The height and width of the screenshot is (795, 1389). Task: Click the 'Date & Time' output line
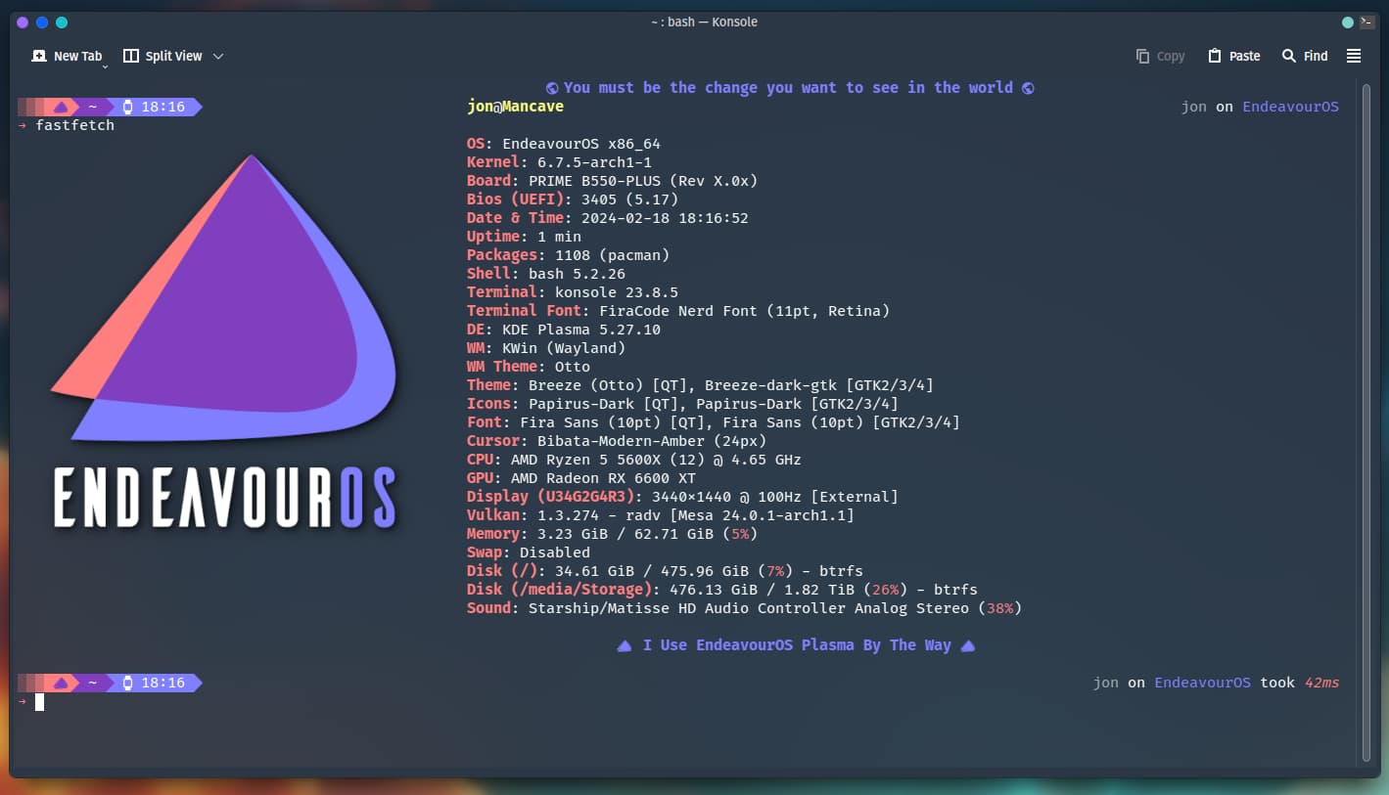[x=608, y=218]
